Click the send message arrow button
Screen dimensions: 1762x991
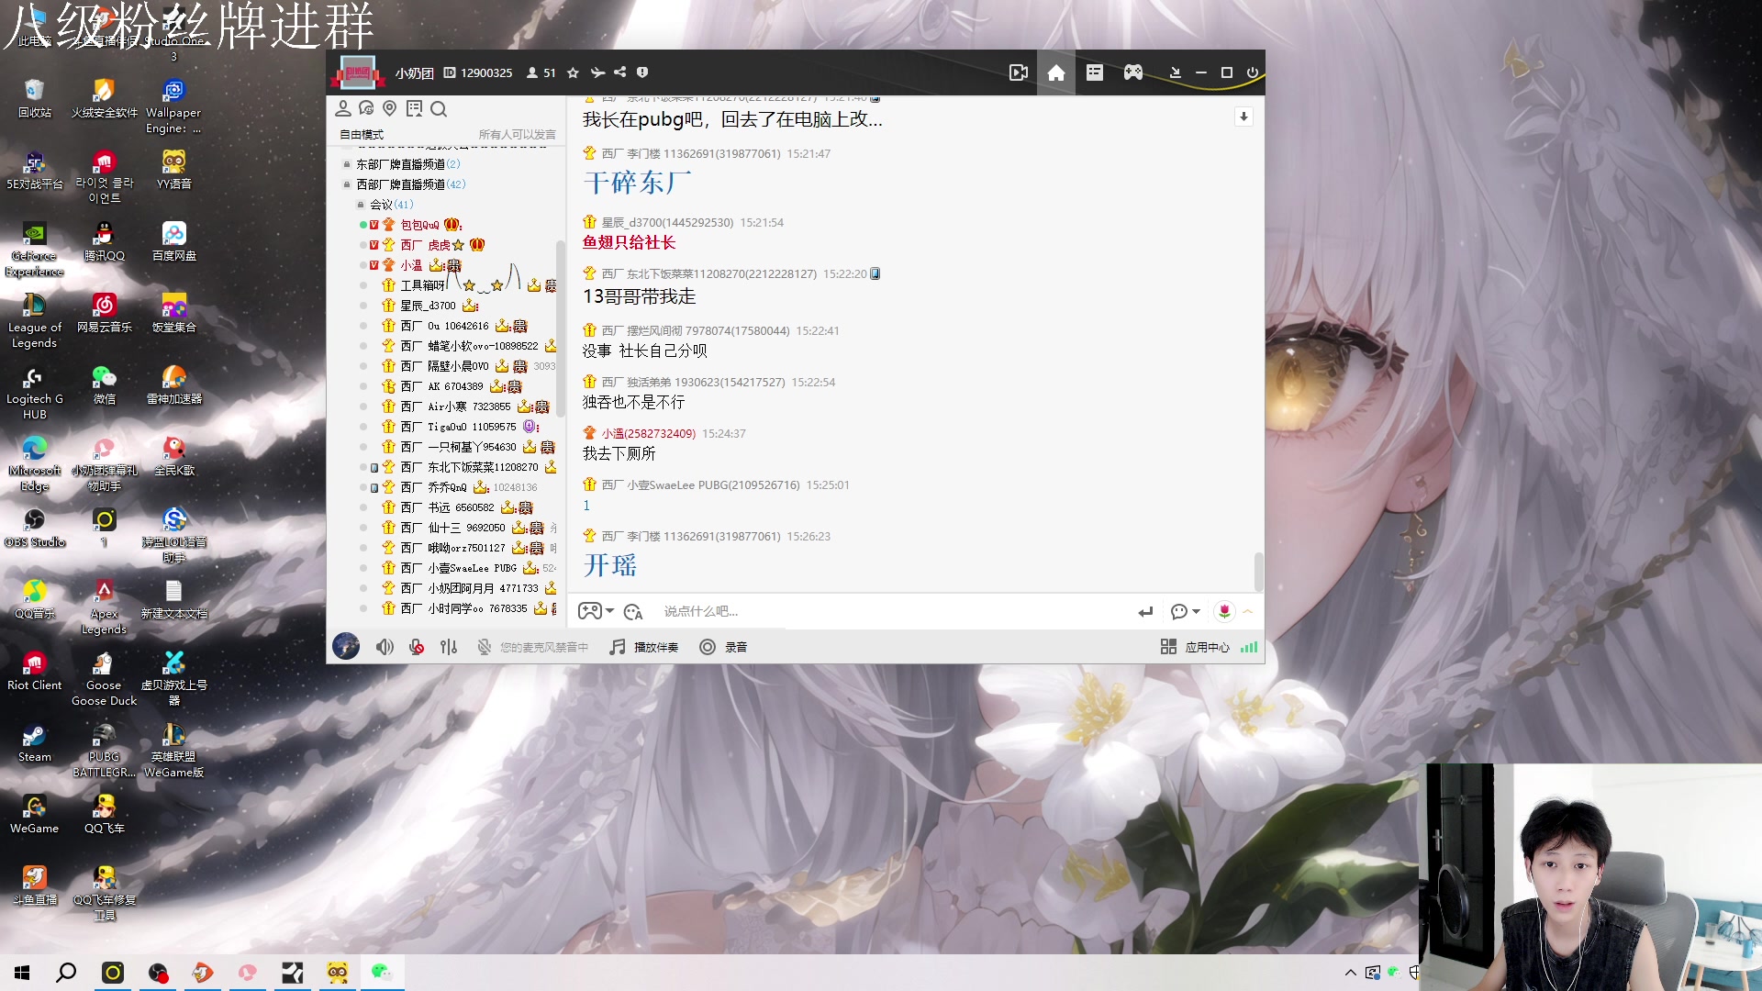pos(1144,610)
